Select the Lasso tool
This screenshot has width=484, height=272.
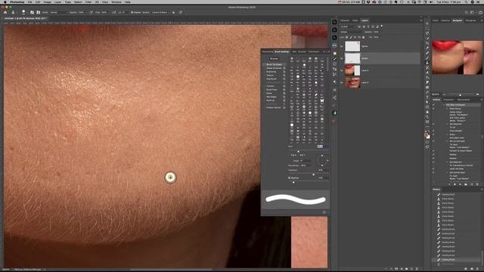427,33
